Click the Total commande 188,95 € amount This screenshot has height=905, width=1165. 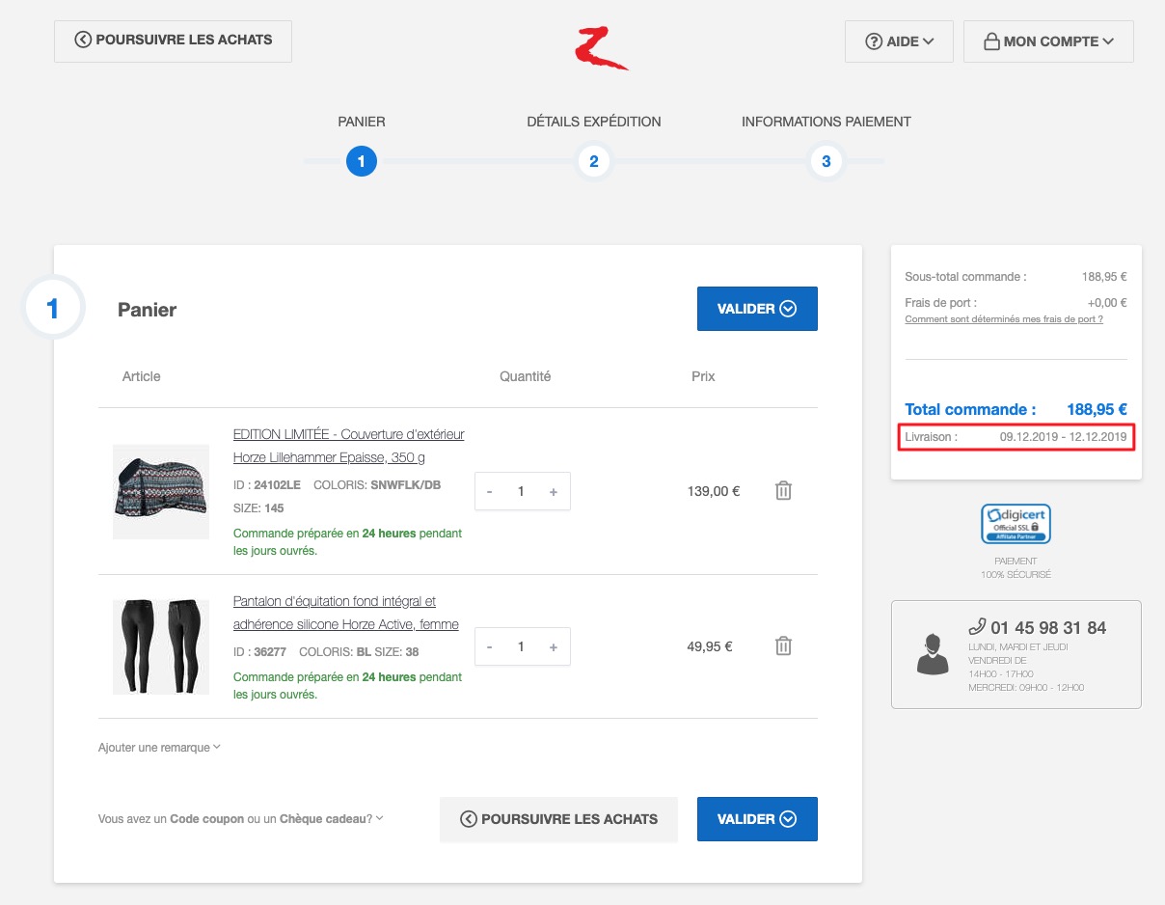[1097, 409]
